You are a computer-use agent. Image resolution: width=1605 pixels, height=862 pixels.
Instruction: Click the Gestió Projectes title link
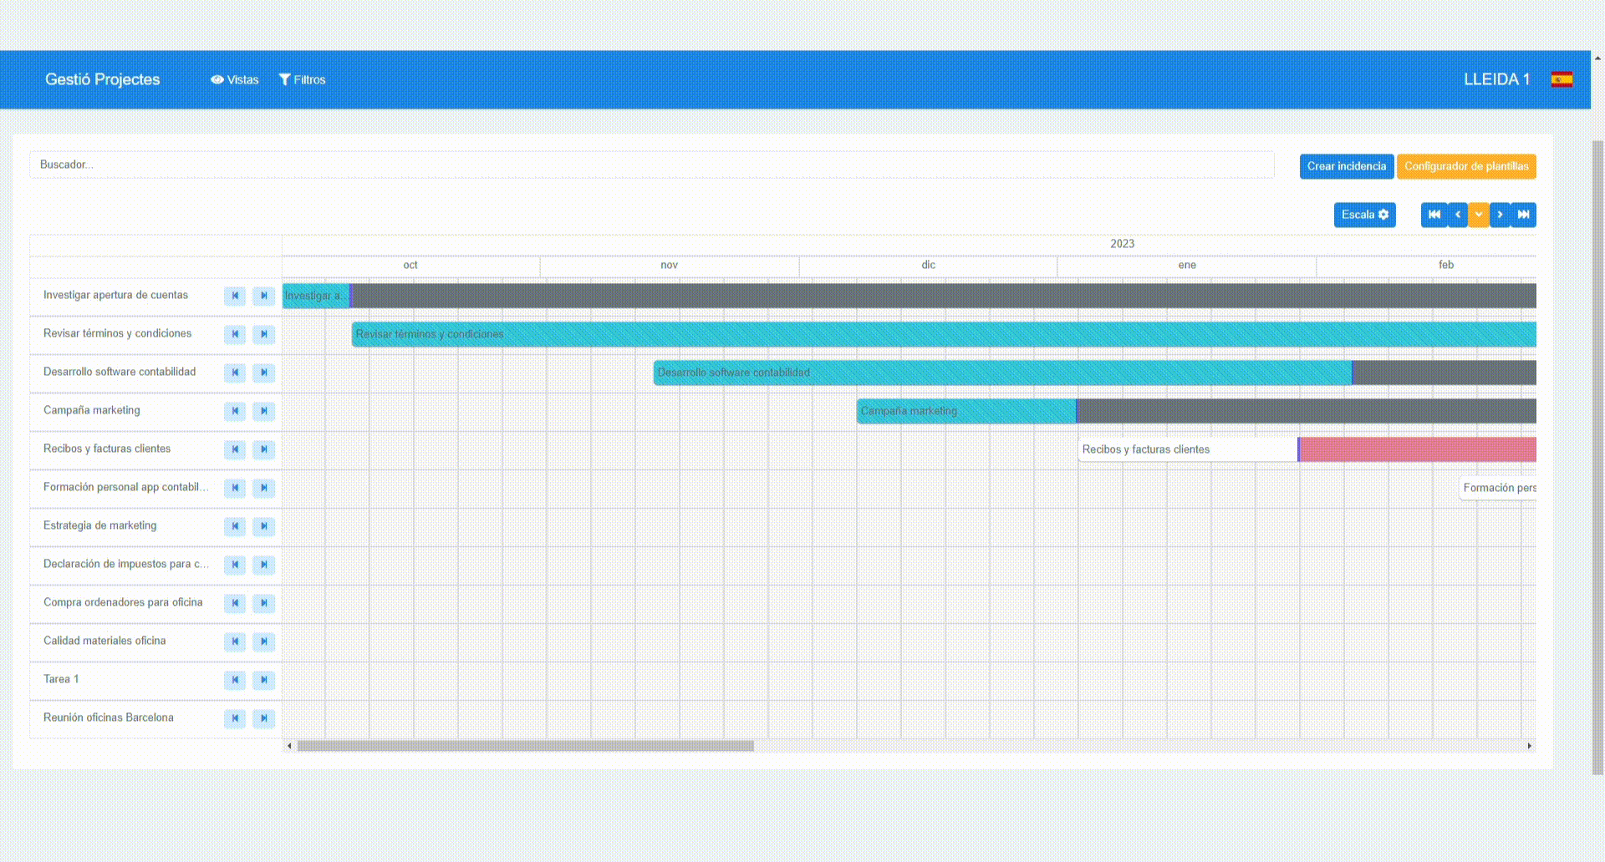click(x=102, y=79)
